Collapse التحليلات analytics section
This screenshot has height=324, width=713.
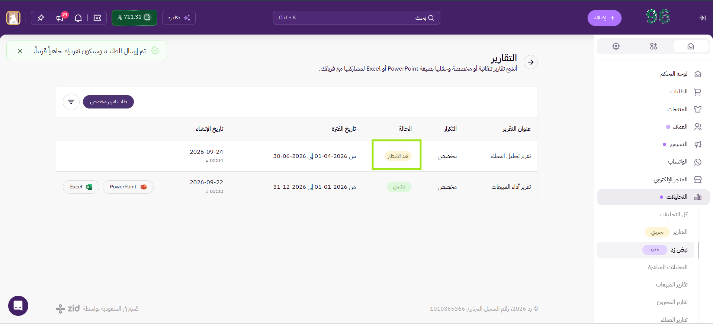coord(653,197)
